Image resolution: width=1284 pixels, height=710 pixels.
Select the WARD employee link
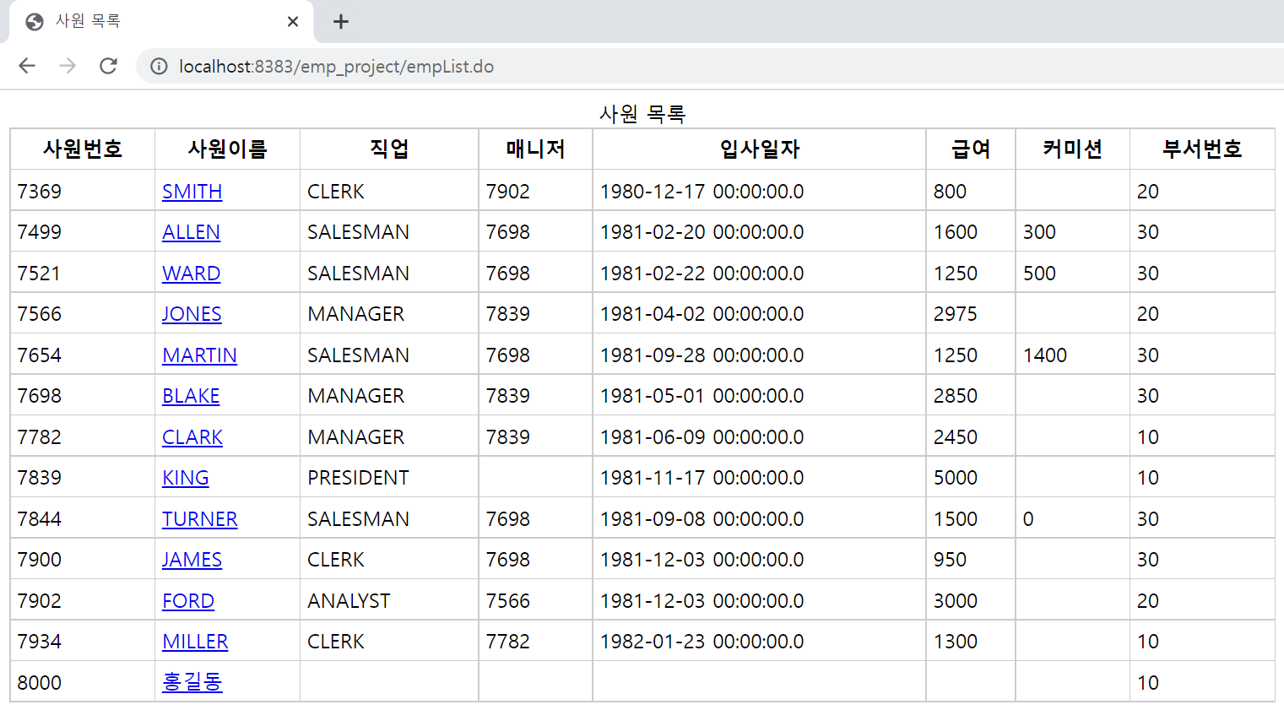(x=191, y=273)
